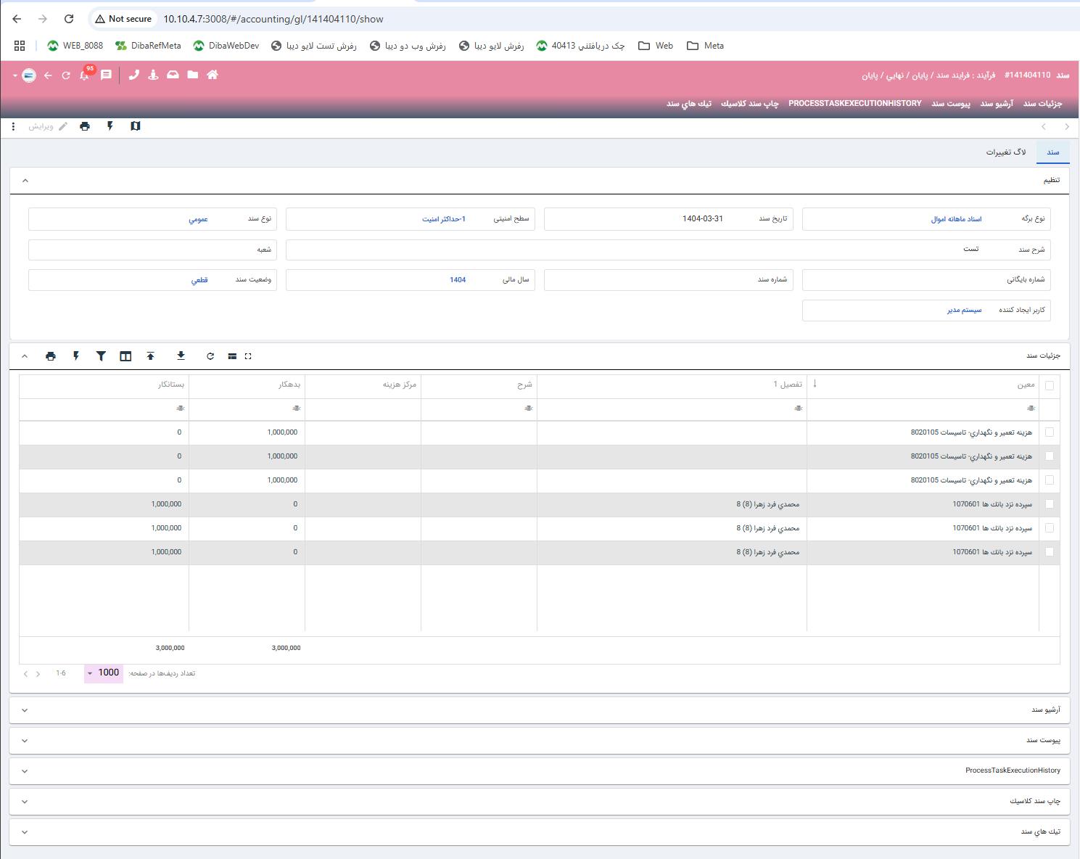
Task: Reload the page with browser reload button
Action: coord(69,19)
